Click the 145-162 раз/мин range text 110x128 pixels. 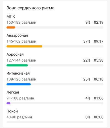[x=21, y=41]
